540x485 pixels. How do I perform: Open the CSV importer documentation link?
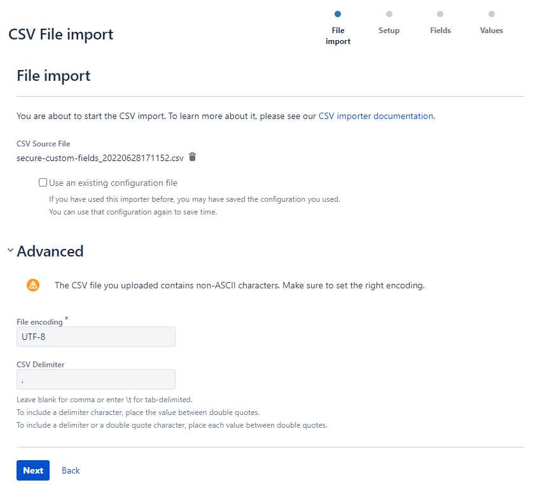click(375, 116)
